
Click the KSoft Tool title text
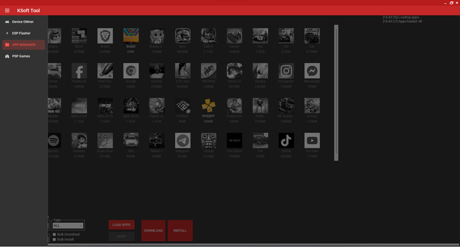(x=29, y=11)
